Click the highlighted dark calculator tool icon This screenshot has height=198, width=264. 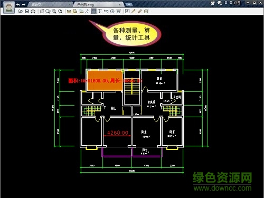point(94,12)
